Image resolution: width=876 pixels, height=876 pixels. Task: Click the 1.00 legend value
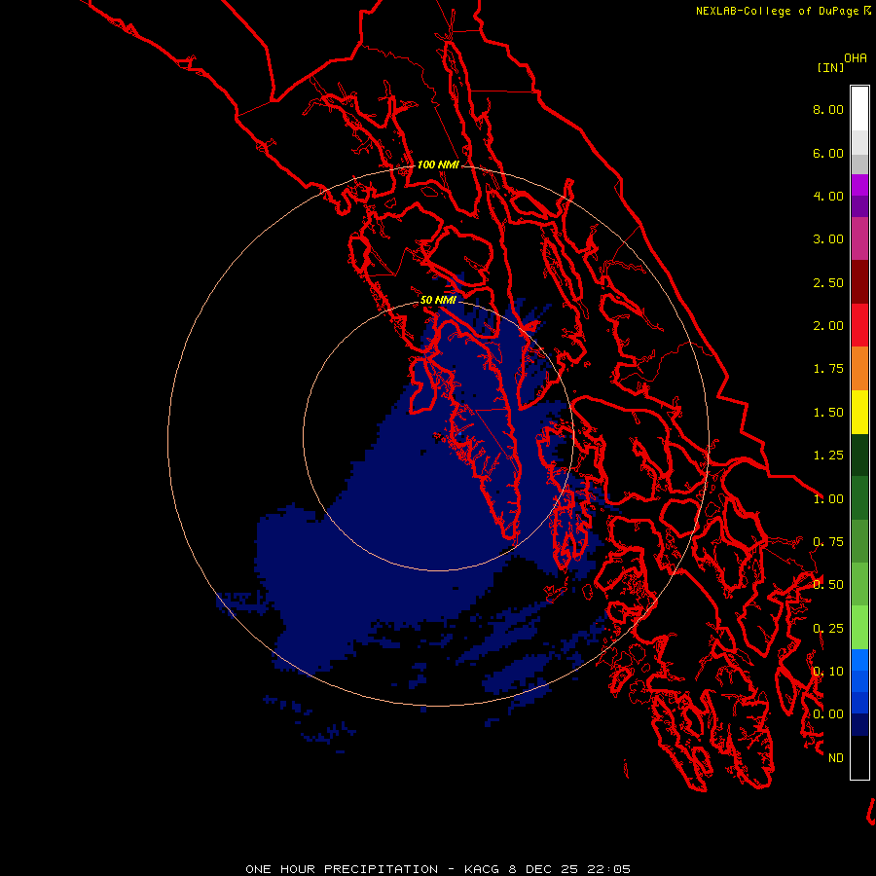tap(828, 499)
